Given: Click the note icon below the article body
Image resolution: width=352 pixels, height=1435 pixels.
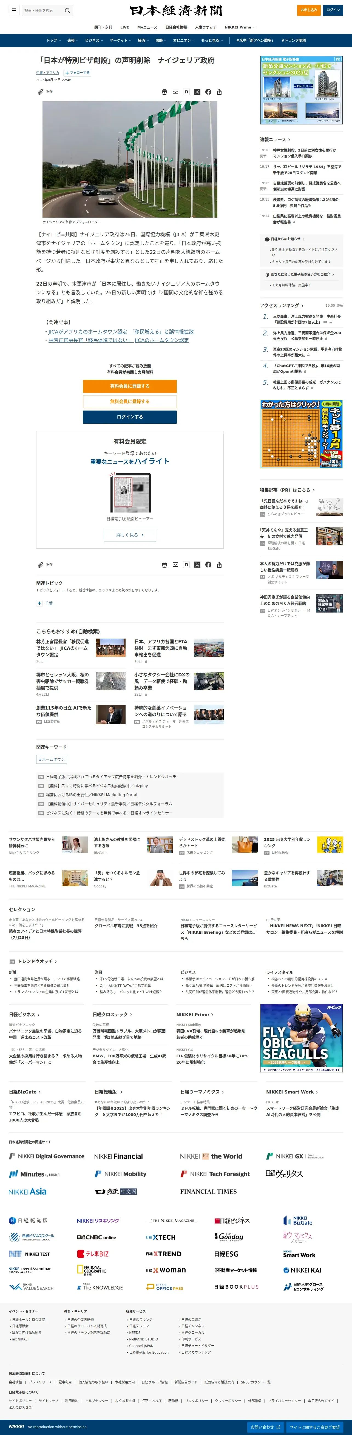Looking at the screenshot, I should click(x=186, y=564).
